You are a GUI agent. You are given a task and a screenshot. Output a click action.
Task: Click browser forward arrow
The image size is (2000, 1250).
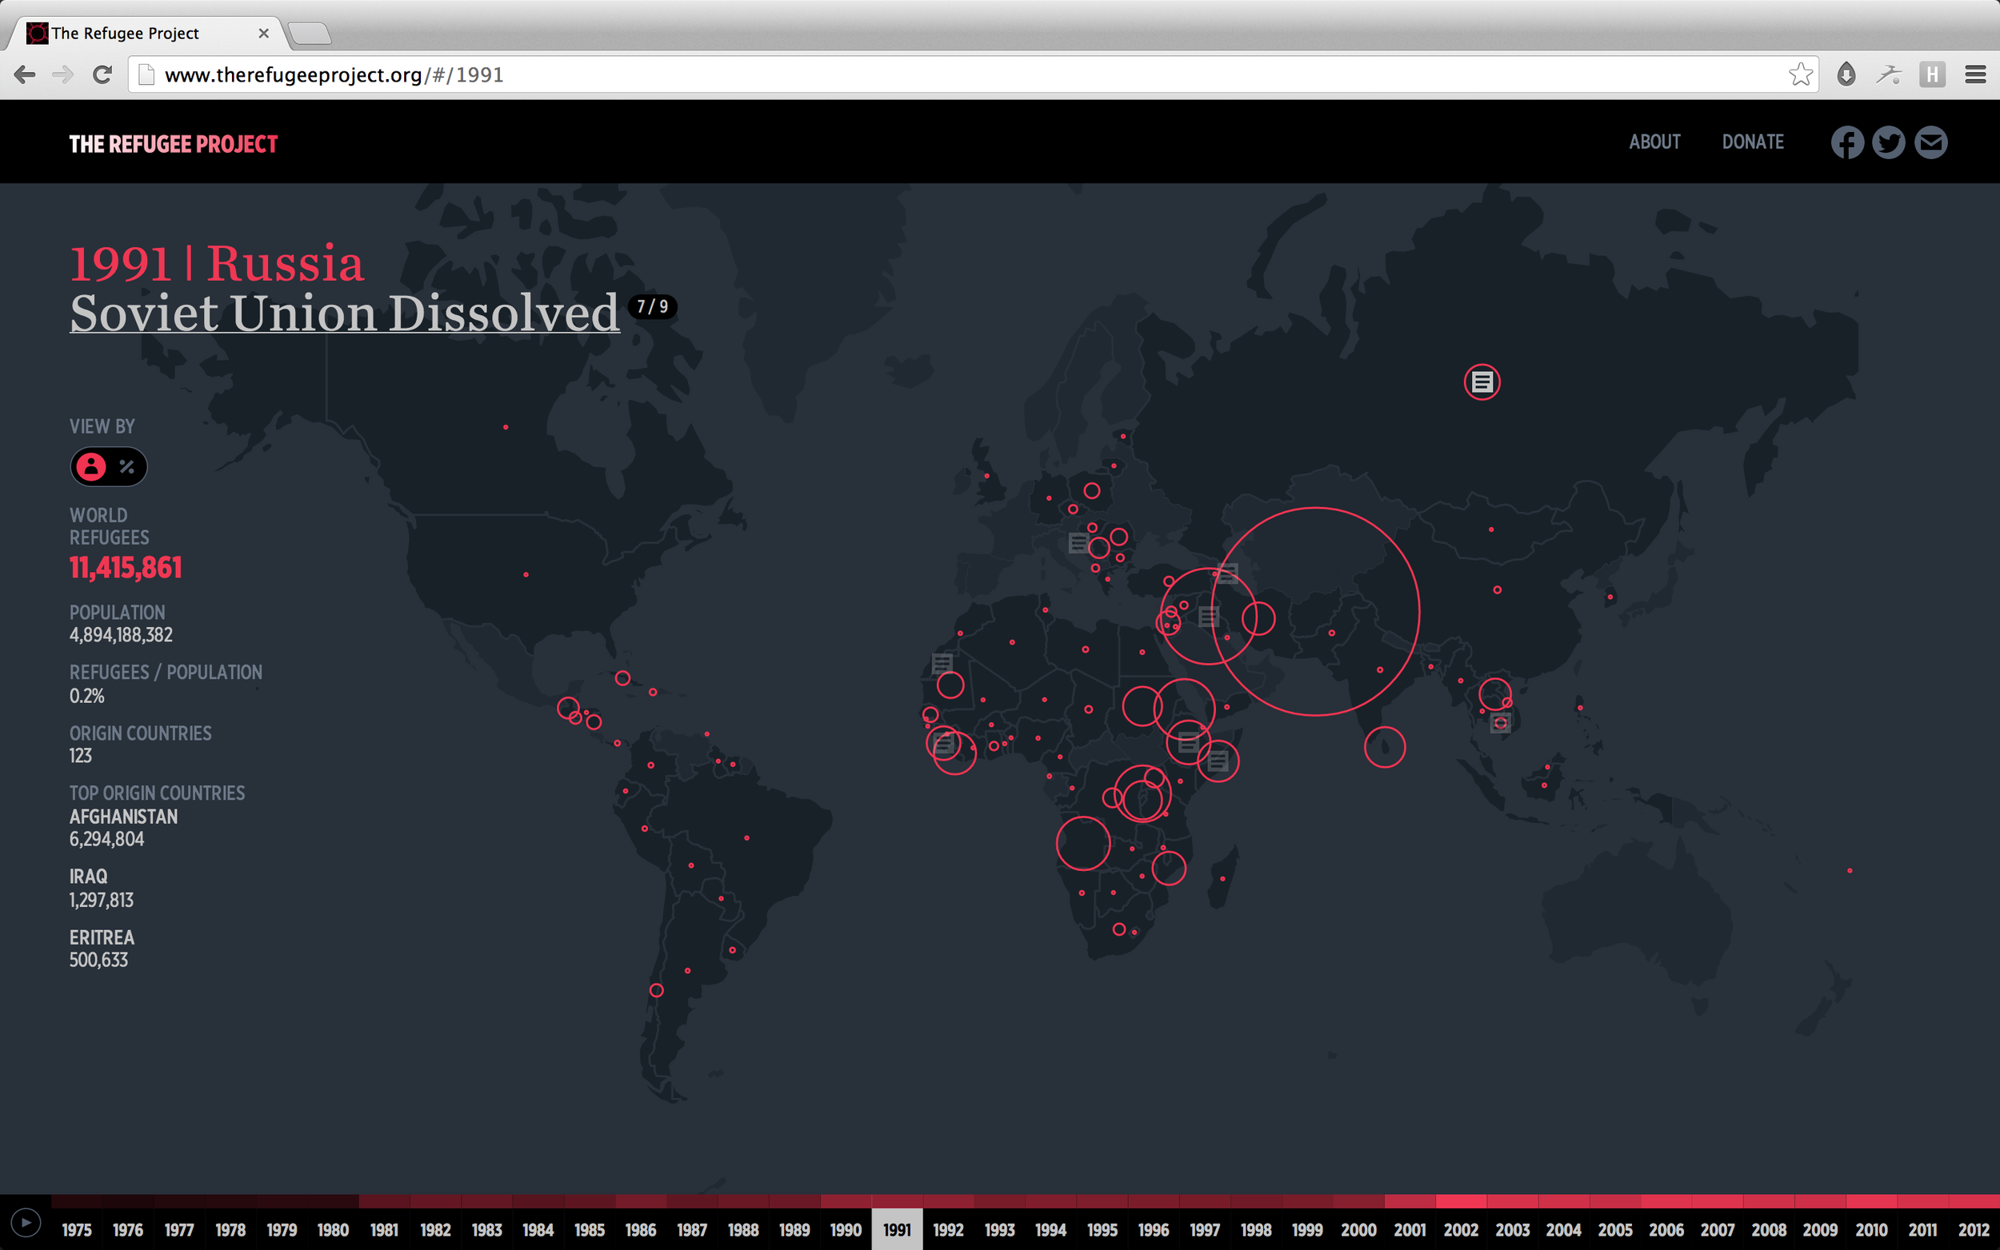(63, 75)
